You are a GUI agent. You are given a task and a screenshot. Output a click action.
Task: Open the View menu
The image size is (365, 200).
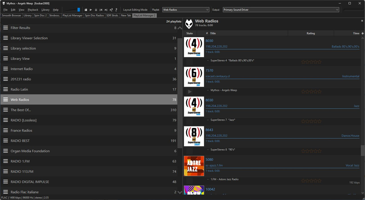21,10
